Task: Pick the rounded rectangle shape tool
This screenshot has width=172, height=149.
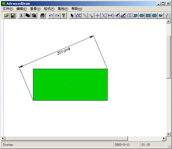Action: [154, 16]
